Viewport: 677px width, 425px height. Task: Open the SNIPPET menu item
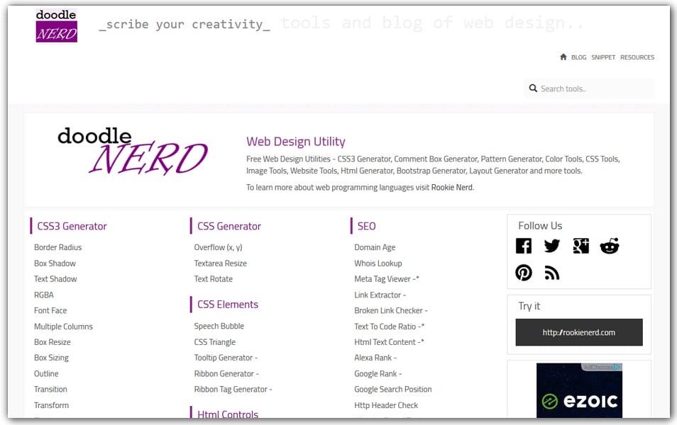602,57
